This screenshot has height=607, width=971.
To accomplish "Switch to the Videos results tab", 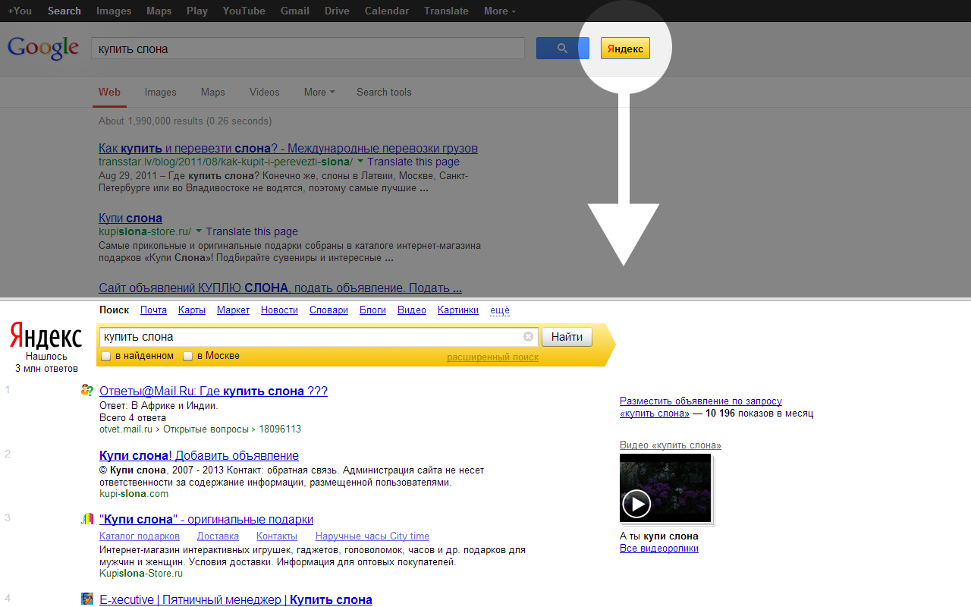I will click(265, 92).
